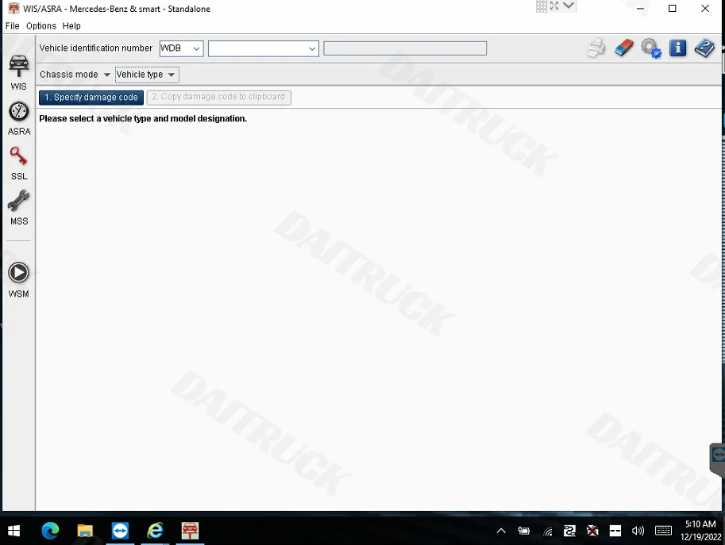Viewport: 725px width, 545px height.
Task: Click the long VIN display field
Action: tap(404, 48)
